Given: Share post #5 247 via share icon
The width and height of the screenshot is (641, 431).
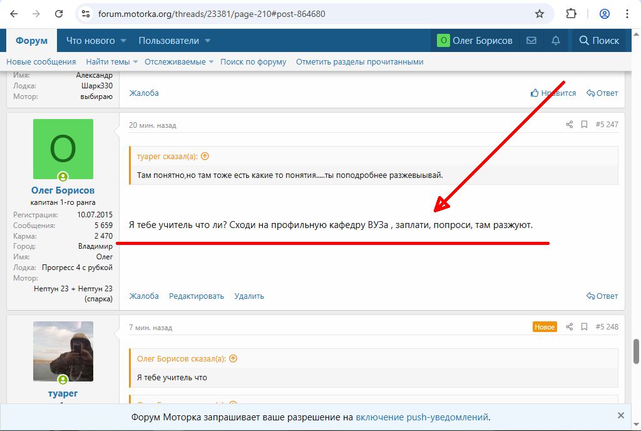Looking at the screenshot, I should click(569, 125).
